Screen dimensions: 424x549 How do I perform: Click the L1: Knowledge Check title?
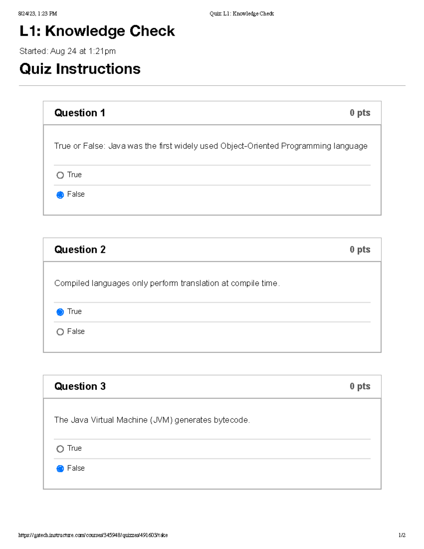[97, 31]
